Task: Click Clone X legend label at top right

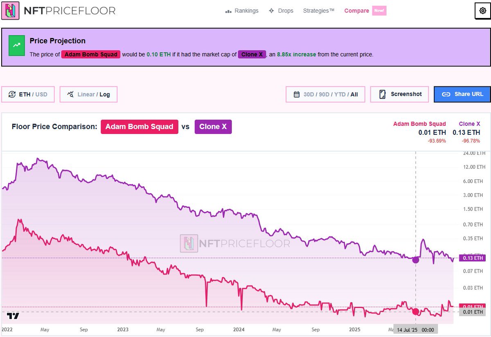Action: point(469,124)
